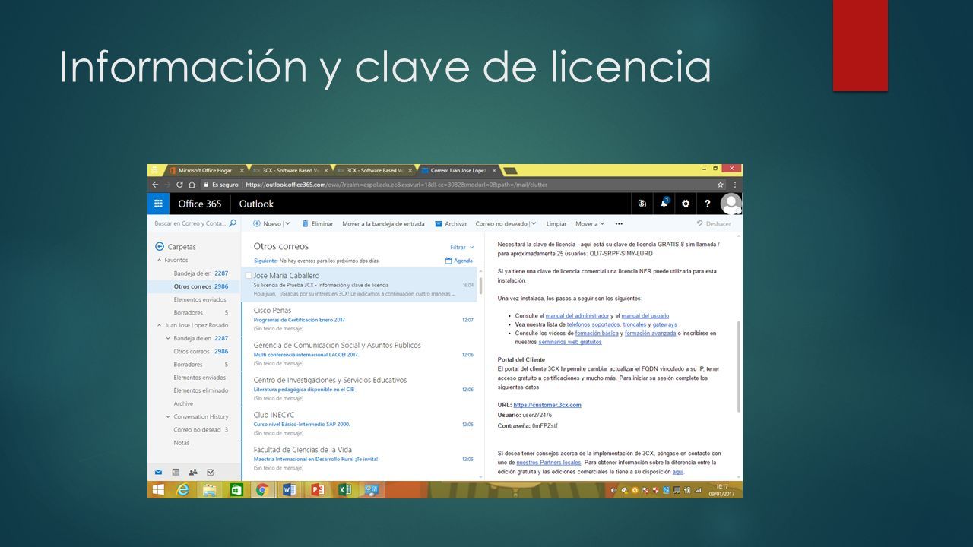973x547 pixels.
Task: Open Word from the taskbar
Action: tap(289, 490)
